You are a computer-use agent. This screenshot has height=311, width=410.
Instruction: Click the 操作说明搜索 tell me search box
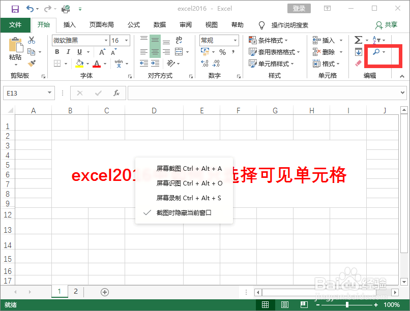pyautogui.click(x=290, y=25)
